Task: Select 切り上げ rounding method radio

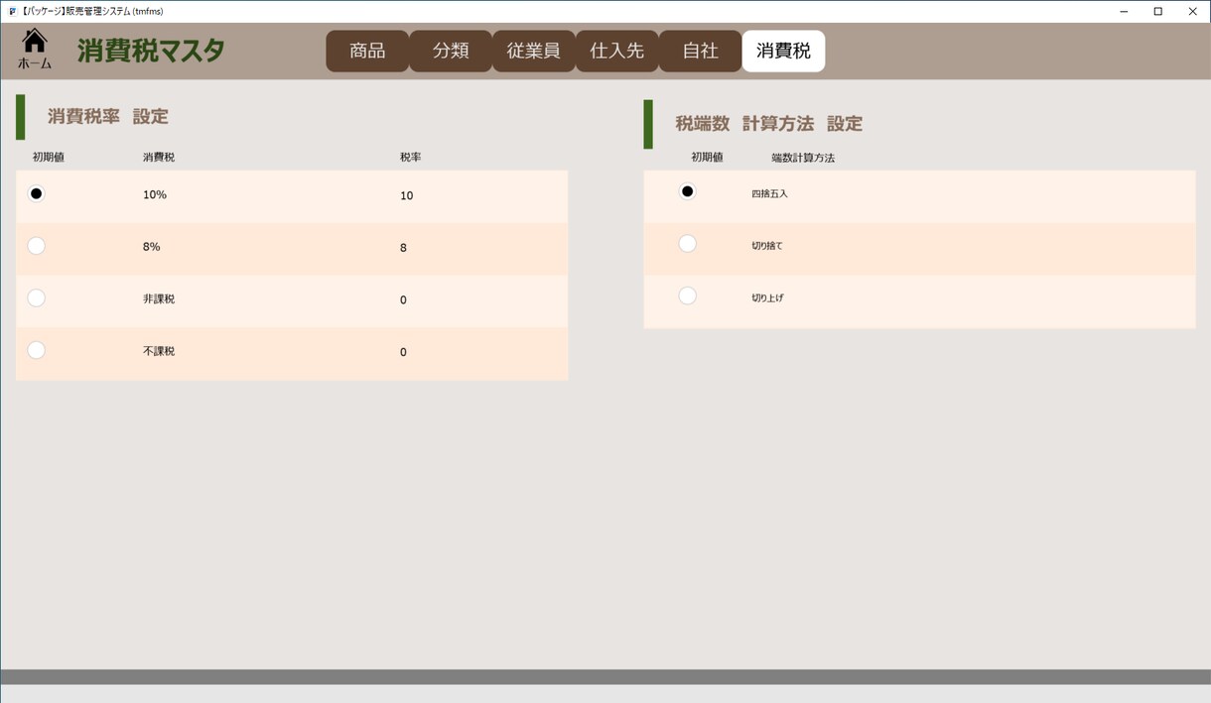Action: point(687,295)
